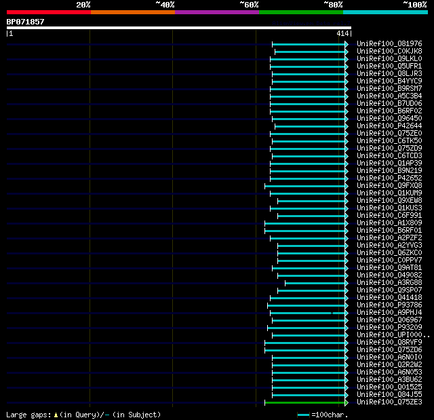
Task: Click the UniRef100_P93786 label
Action: click(x=389, y=305)
